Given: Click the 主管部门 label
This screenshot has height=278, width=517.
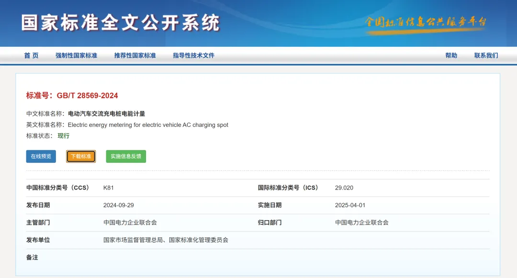Looking at the screenshot, I should coord(38,222).
